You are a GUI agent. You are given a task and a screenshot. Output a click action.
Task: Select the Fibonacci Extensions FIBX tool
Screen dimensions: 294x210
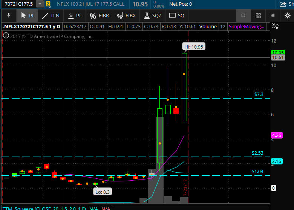pyautogui.click(x=126, y=16)
